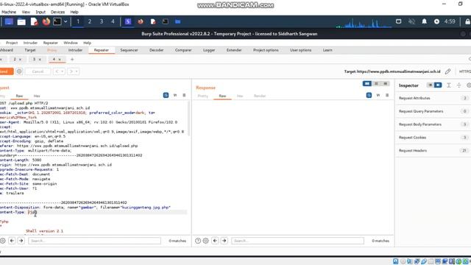Screen dimensions: 471x265
Task: Select the top-and-bottom layout
Action: point(376,83)
